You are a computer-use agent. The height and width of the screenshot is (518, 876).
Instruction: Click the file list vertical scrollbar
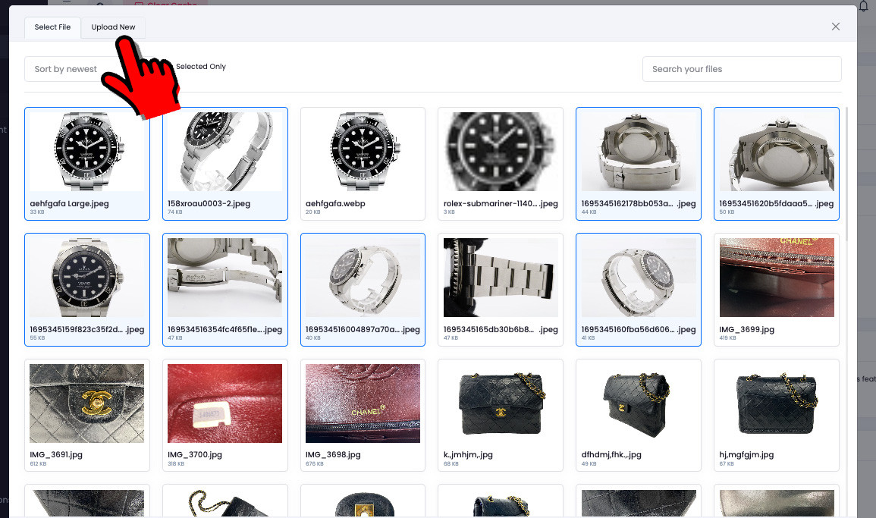847,173
